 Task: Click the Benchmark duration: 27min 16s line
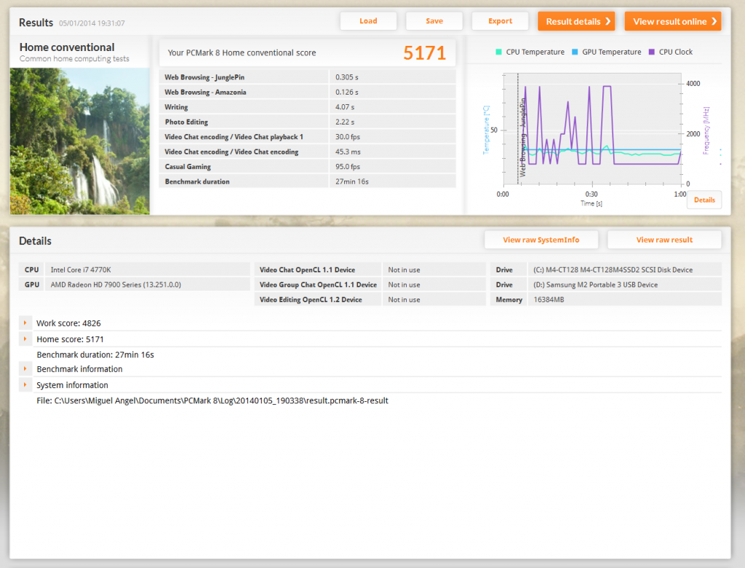click(x=95, y=355)
